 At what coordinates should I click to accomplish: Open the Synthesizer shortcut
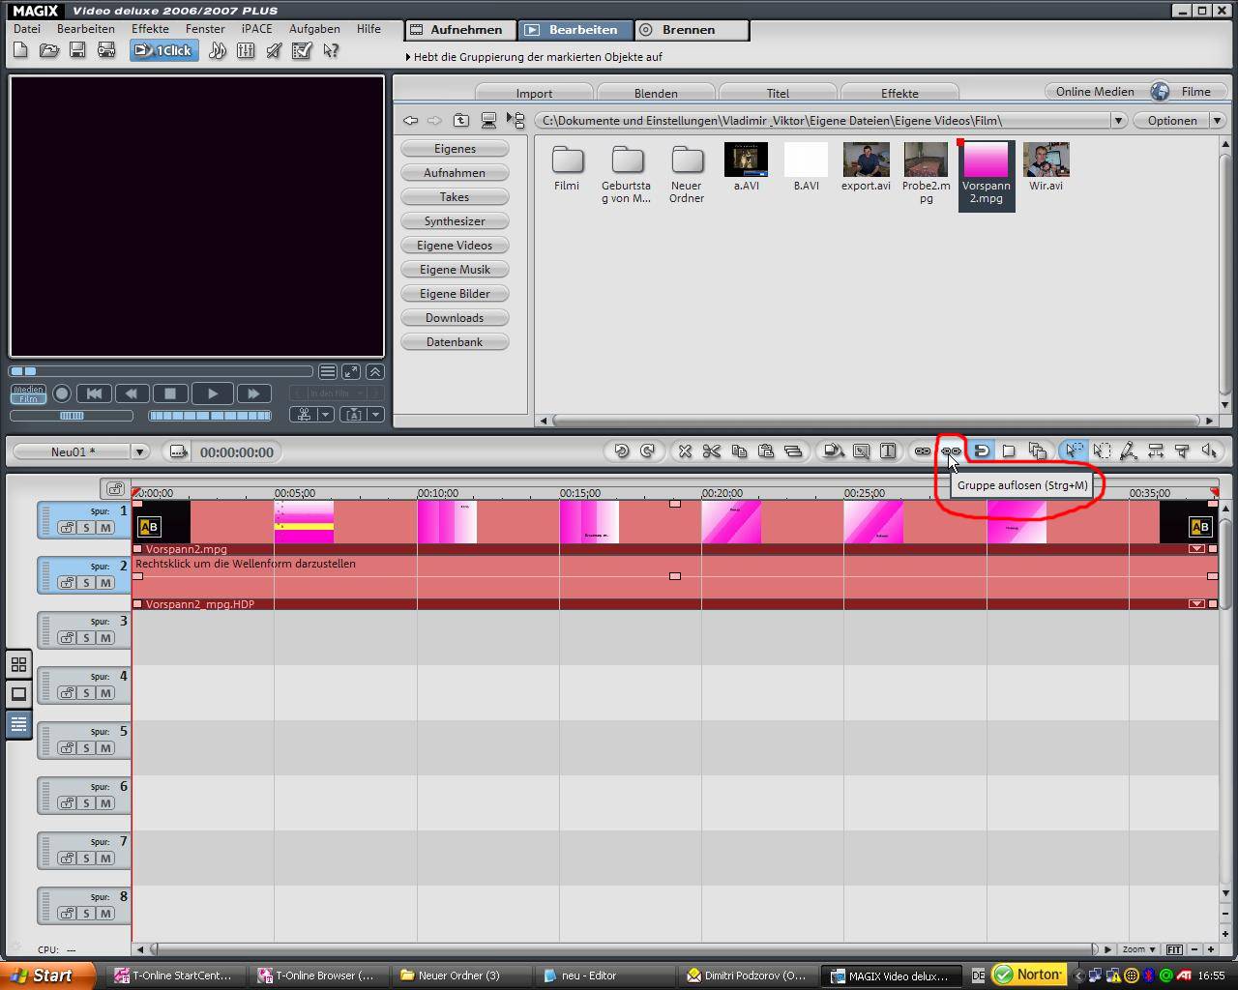pos(455,221)
